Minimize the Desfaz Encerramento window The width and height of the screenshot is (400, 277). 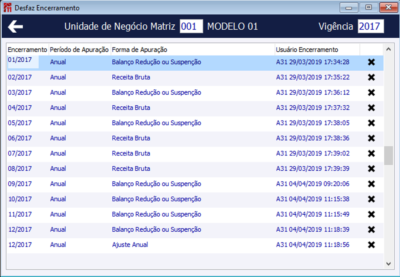point(349,7)
